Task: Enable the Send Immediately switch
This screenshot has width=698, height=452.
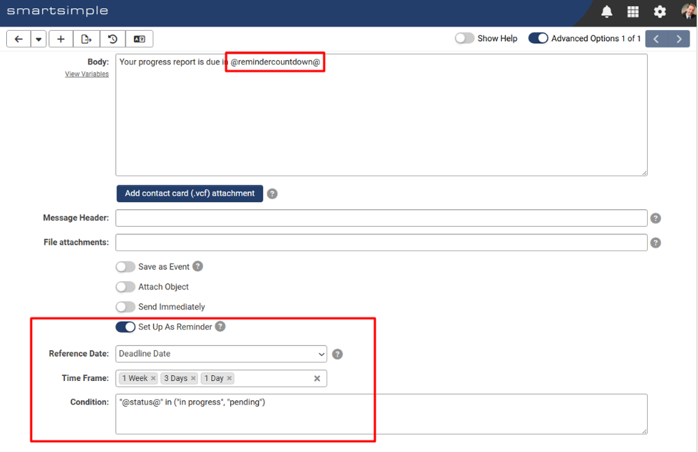Action: 125,307
